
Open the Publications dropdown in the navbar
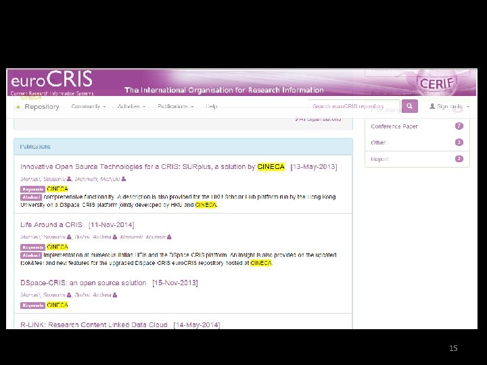coord(175,107)
